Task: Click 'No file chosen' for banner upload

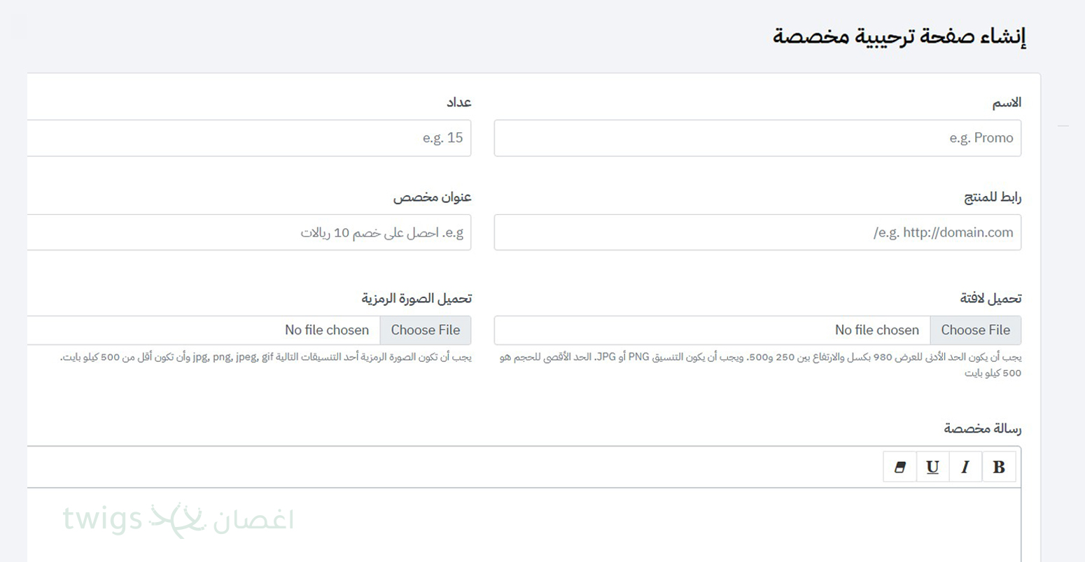Action: (876, 330)
